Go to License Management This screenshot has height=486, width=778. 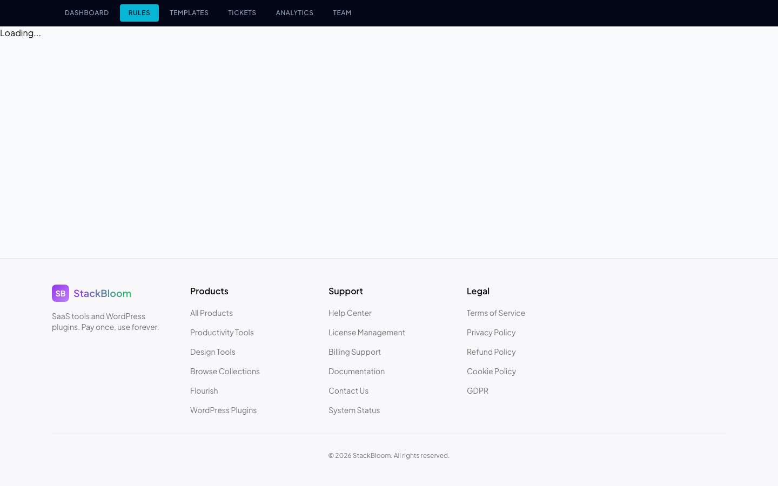coord(366,332)
